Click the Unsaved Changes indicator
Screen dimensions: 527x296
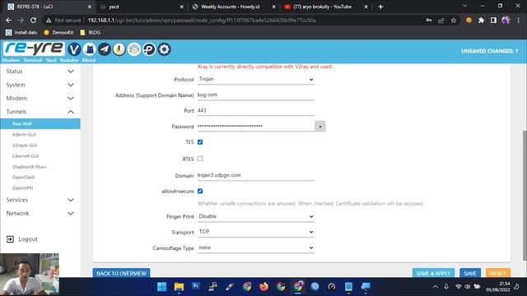489,51
